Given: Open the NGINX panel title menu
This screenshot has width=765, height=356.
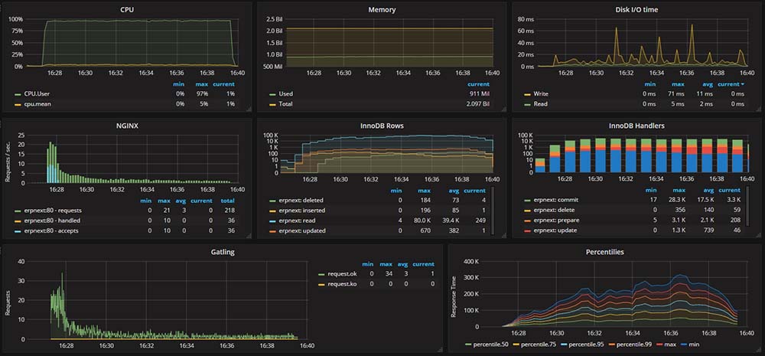Looking at the screenshot, I should pos(128,126).
